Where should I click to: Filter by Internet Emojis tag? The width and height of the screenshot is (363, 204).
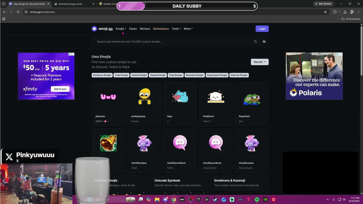239,75
